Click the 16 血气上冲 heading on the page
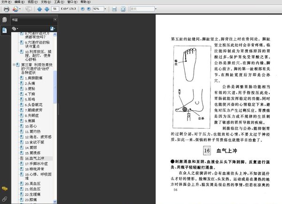This screenshot has height=204, width=282. [220, 151]
